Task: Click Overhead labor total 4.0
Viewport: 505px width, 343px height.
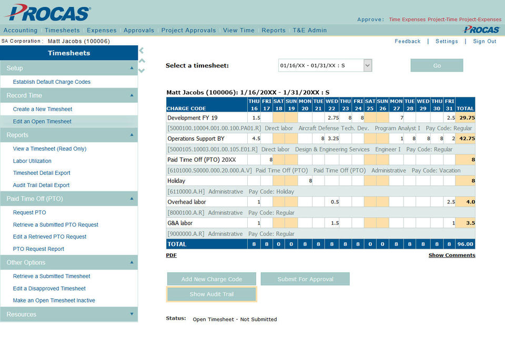Action: [x=466, y=202]
